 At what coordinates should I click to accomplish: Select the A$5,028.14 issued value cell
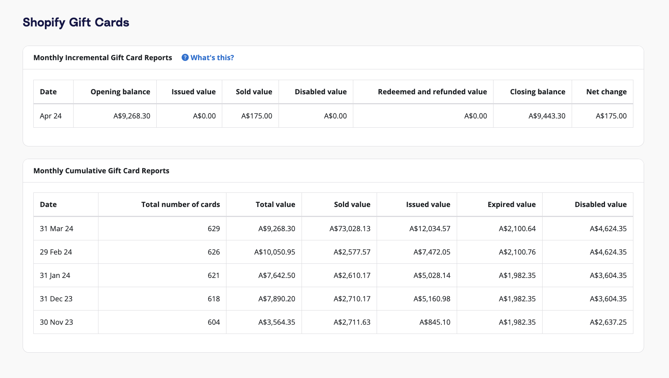click(x=417, y=275)
